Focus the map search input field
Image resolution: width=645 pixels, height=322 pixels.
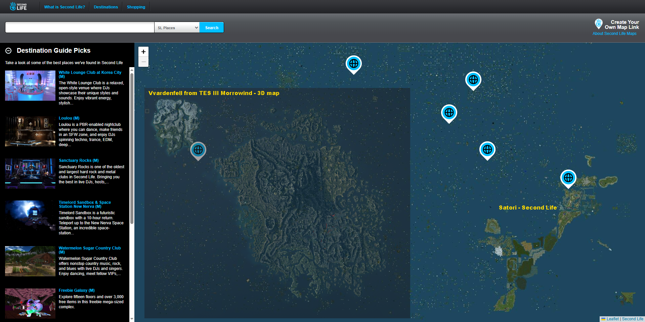(80, 27)
